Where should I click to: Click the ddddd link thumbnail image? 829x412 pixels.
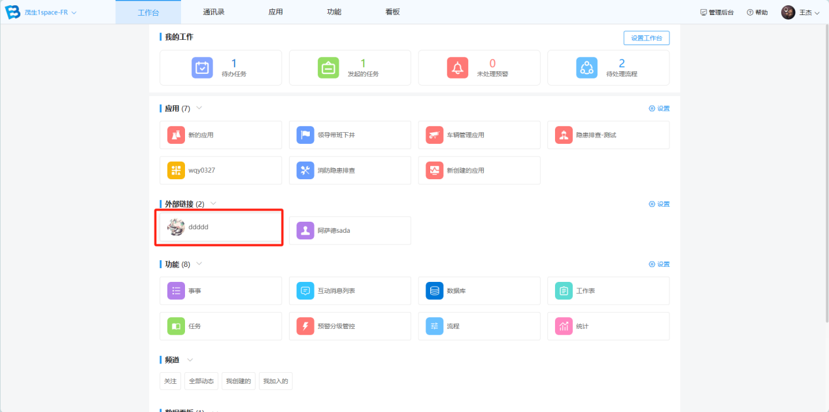pyautogui.click(x=176, y=227)
